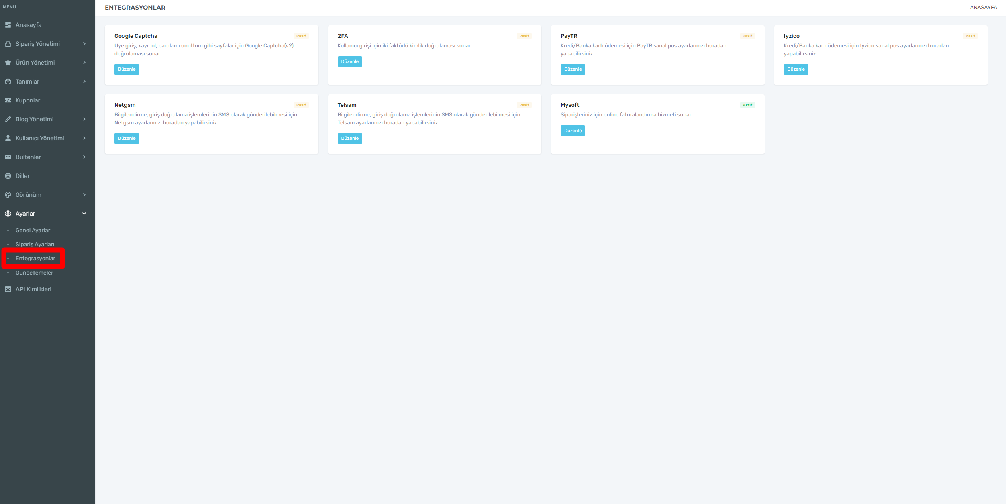The width and height of the screenshot is (1006, 504).
Task: Click the Görünüm palette icon
Action: point(8,195)
